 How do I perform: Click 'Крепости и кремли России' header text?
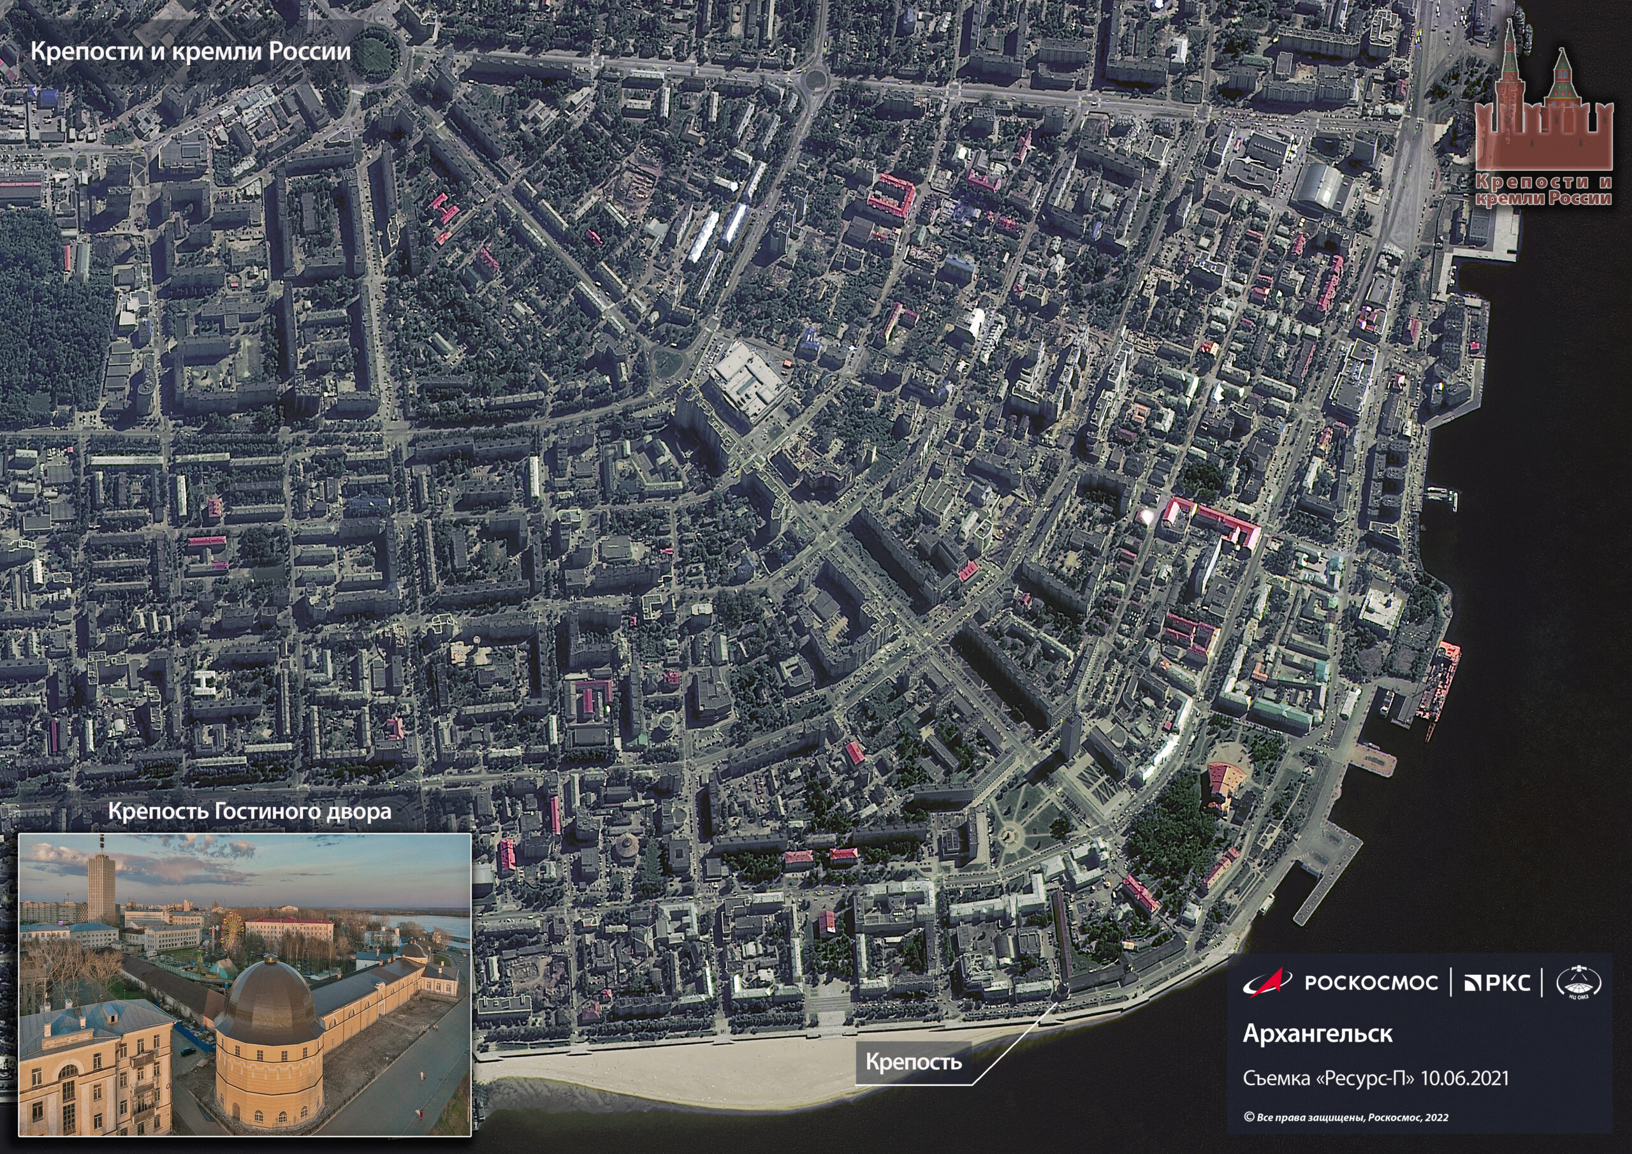point(191,52)
